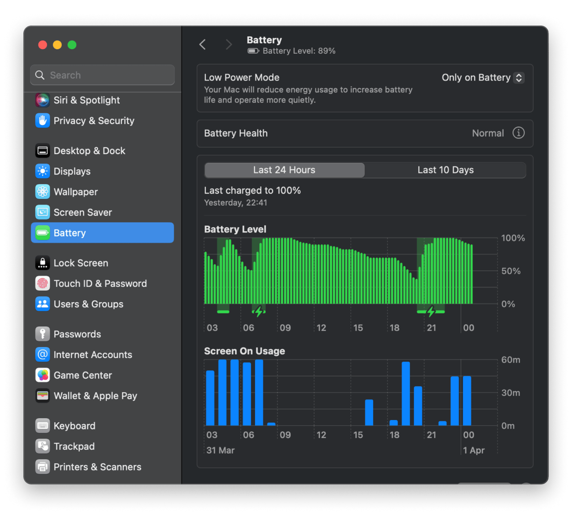Select Lock Screen in the sidebar
Image resolution: width=570 pixels, height=518 pixels.
point(81,263)
